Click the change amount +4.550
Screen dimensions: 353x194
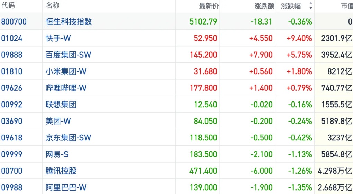tap(261, 38)
